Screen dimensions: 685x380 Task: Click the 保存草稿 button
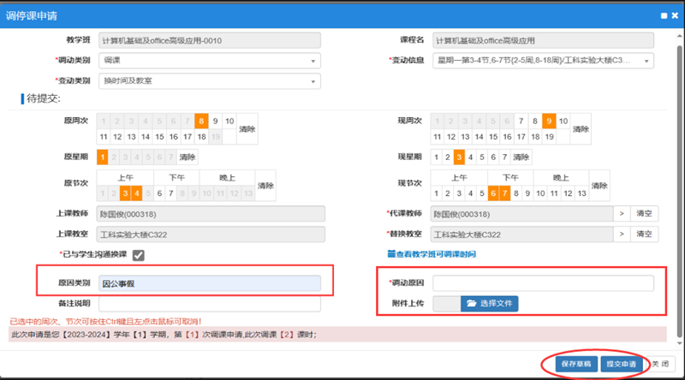(x=569, y=363)
